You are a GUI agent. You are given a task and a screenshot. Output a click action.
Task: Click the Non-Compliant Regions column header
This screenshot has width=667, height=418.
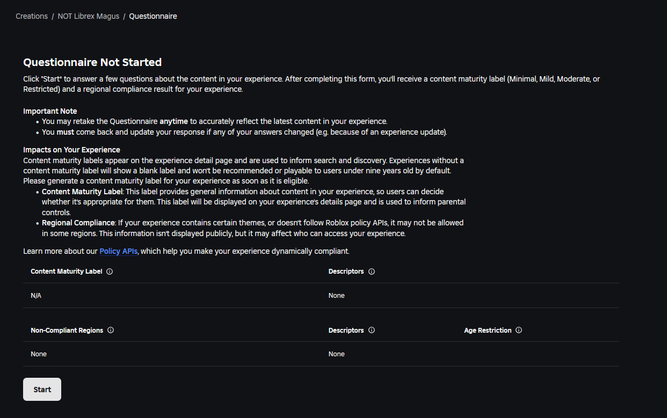tap(67, 330)
